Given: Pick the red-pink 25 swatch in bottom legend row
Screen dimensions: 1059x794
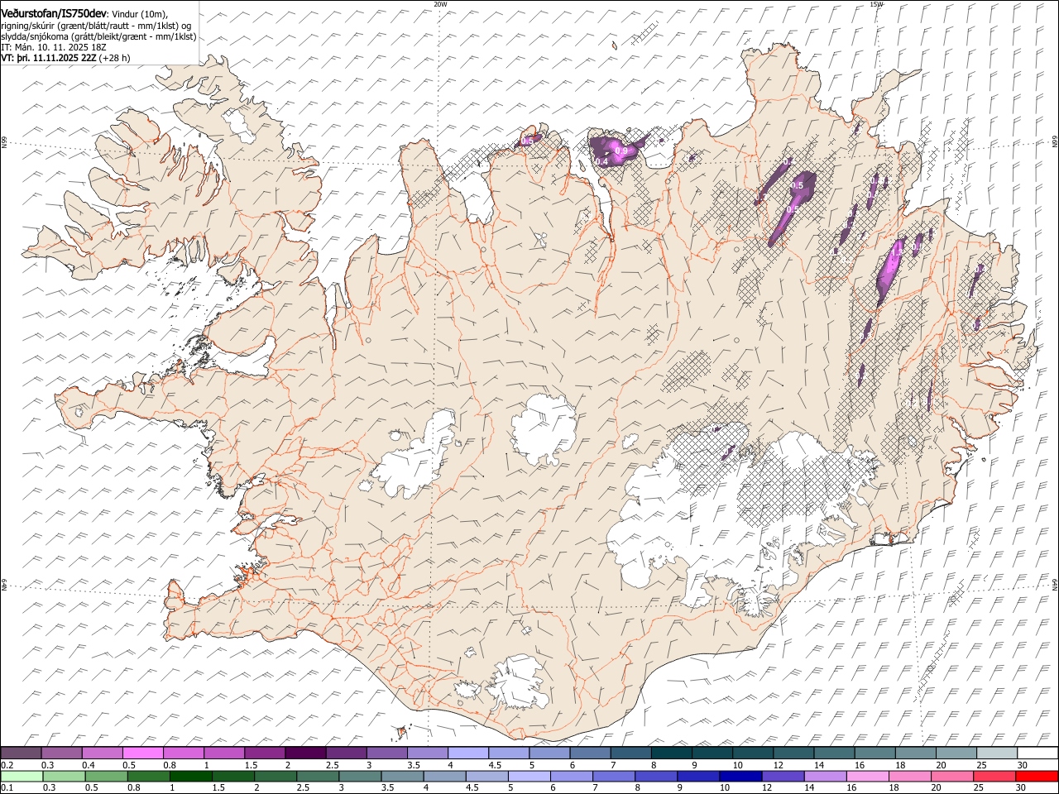Looking at the screenshot, I should pos(995,776).
